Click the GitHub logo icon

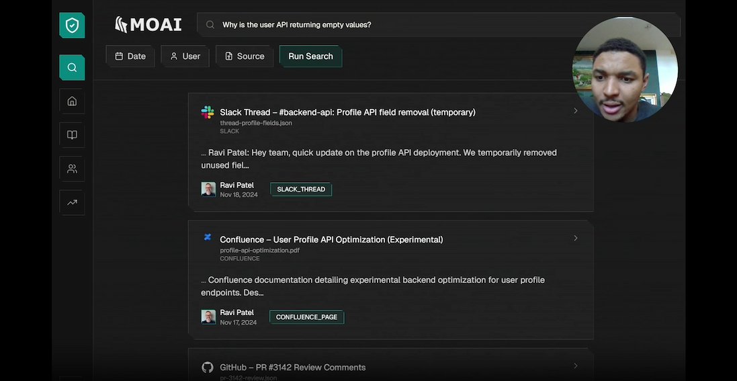coord(208,368)
